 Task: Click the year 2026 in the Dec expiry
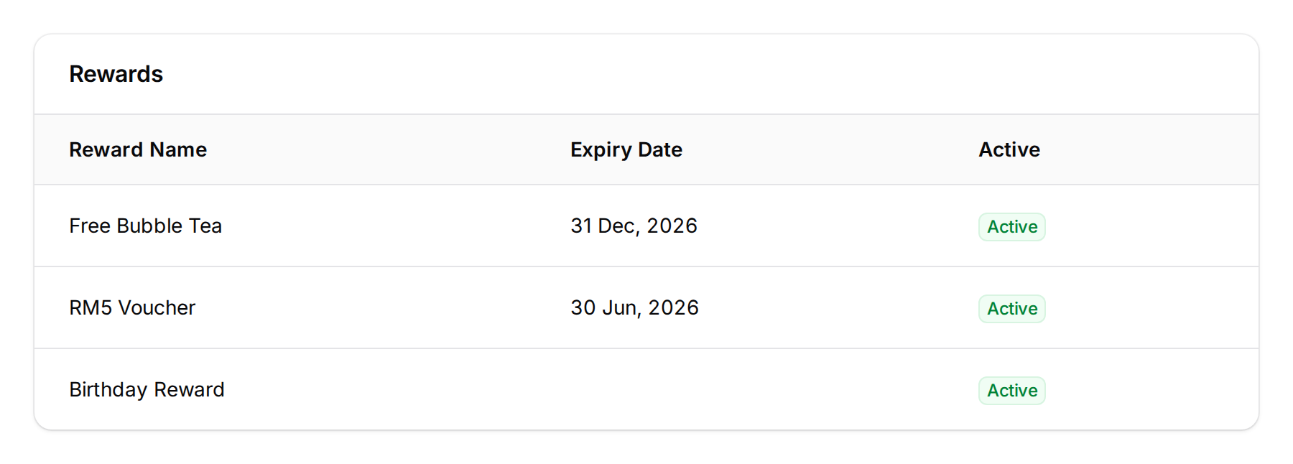tap(672, 226)
